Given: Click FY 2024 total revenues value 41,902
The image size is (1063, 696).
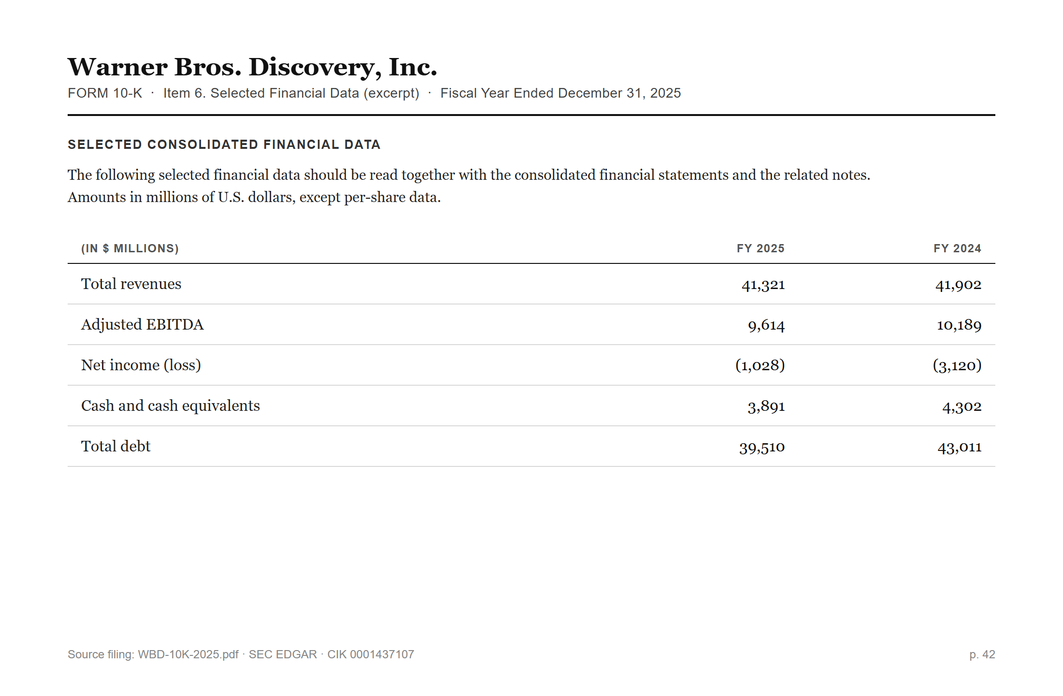Looking at the screenshot, I should [x=958, y=285].
